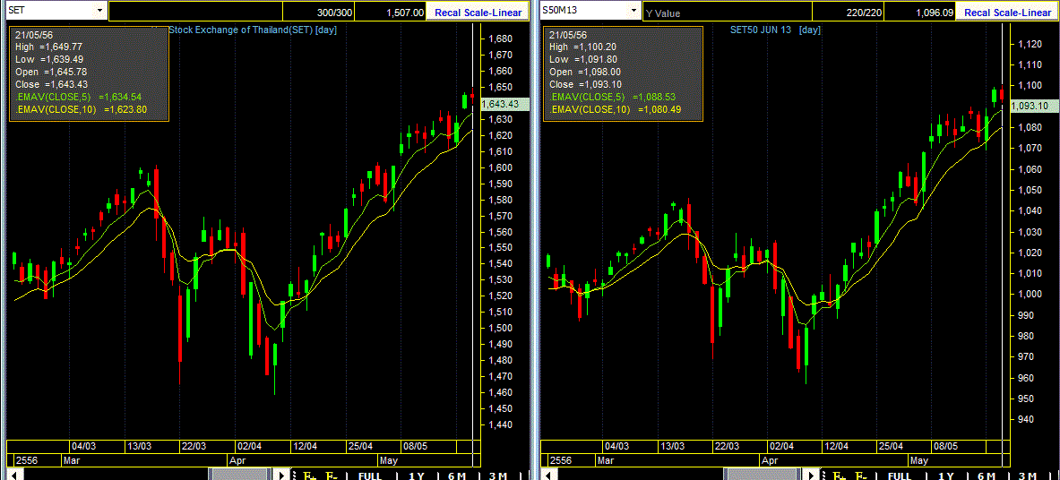The image size is (1060, 480).
Task: Click the right scroll arrow under the SET chart
Action: pos(281,475)
